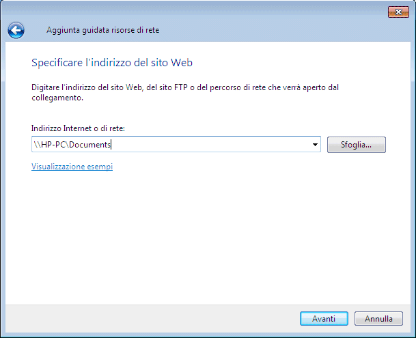Click the 'Indirizzo Internet o di rete:' label

point(78,128)
